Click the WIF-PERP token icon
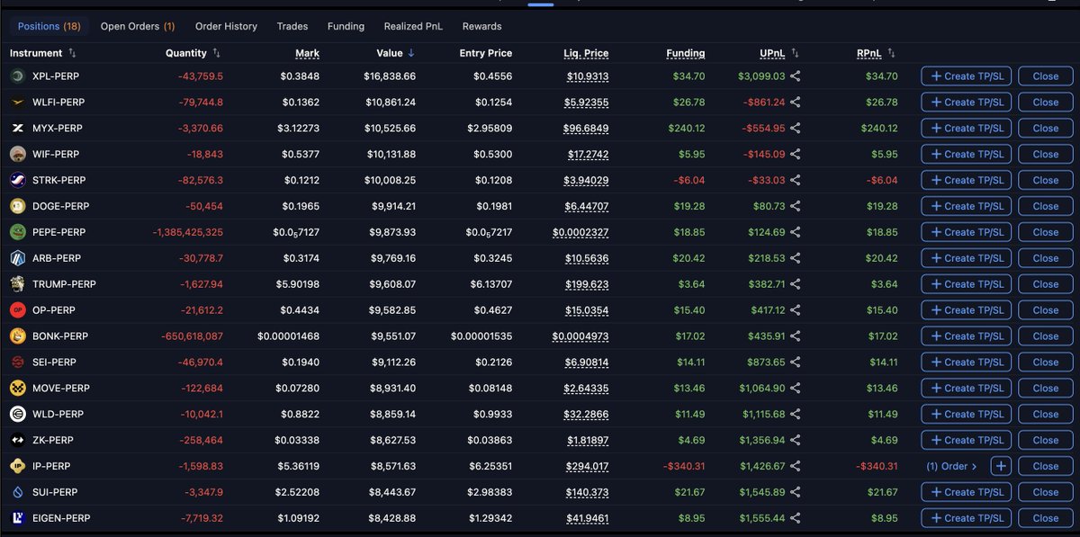The height and width of the screenshot is (537, 1080). click(19, 154)
